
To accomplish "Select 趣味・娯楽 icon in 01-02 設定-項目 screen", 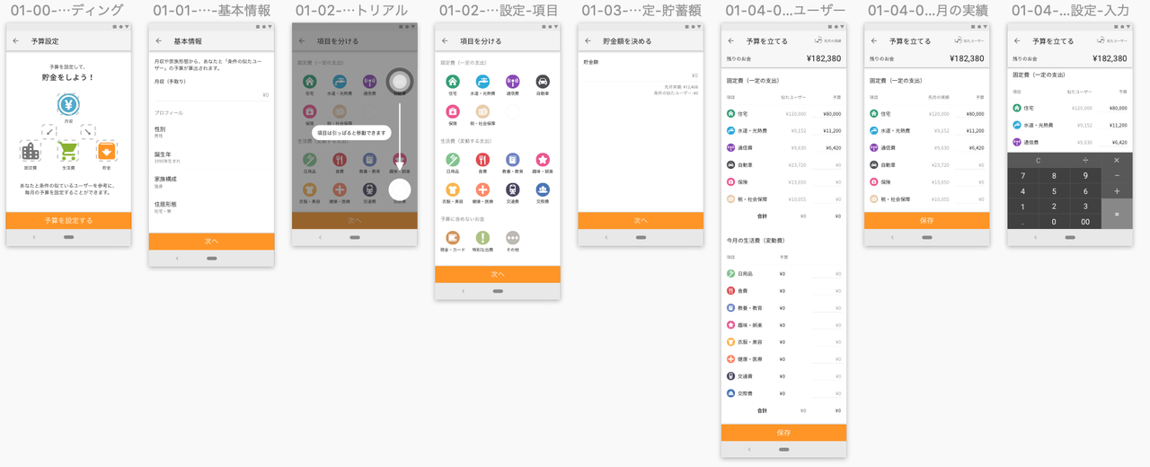I will [542, 160].
